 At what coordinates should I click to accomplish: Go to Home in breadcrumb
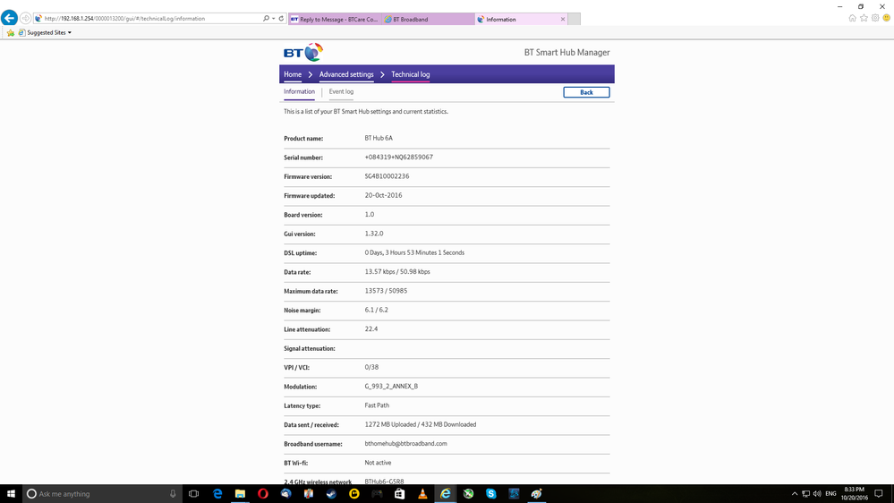tap(293, 74)
